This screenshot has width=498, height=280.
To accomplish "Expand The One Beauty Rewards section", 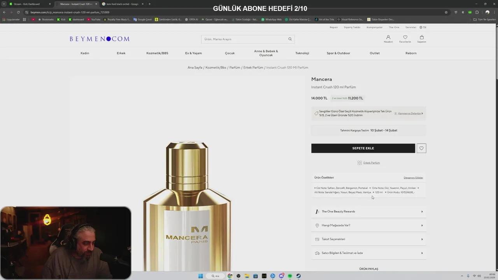I will pyautogui.click(x=368, y=212).
